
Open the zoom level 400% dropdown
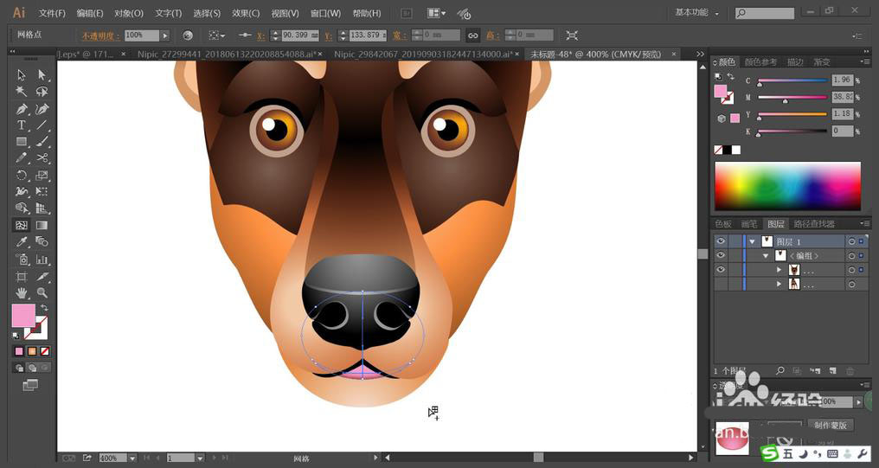pos(133,458)
